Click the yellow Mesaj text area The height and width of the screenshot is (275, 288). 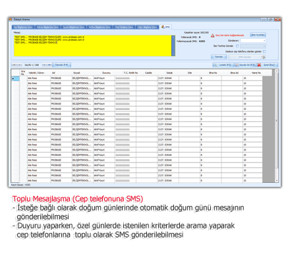click(x=92, y=45)
